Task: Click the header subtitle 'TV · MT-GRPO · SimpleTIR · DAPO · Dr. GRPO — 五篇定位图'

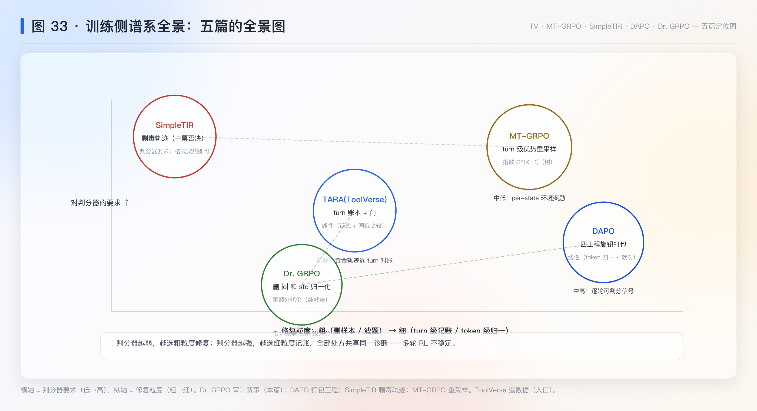Action: pyautogui.click(x=632, y=26)
